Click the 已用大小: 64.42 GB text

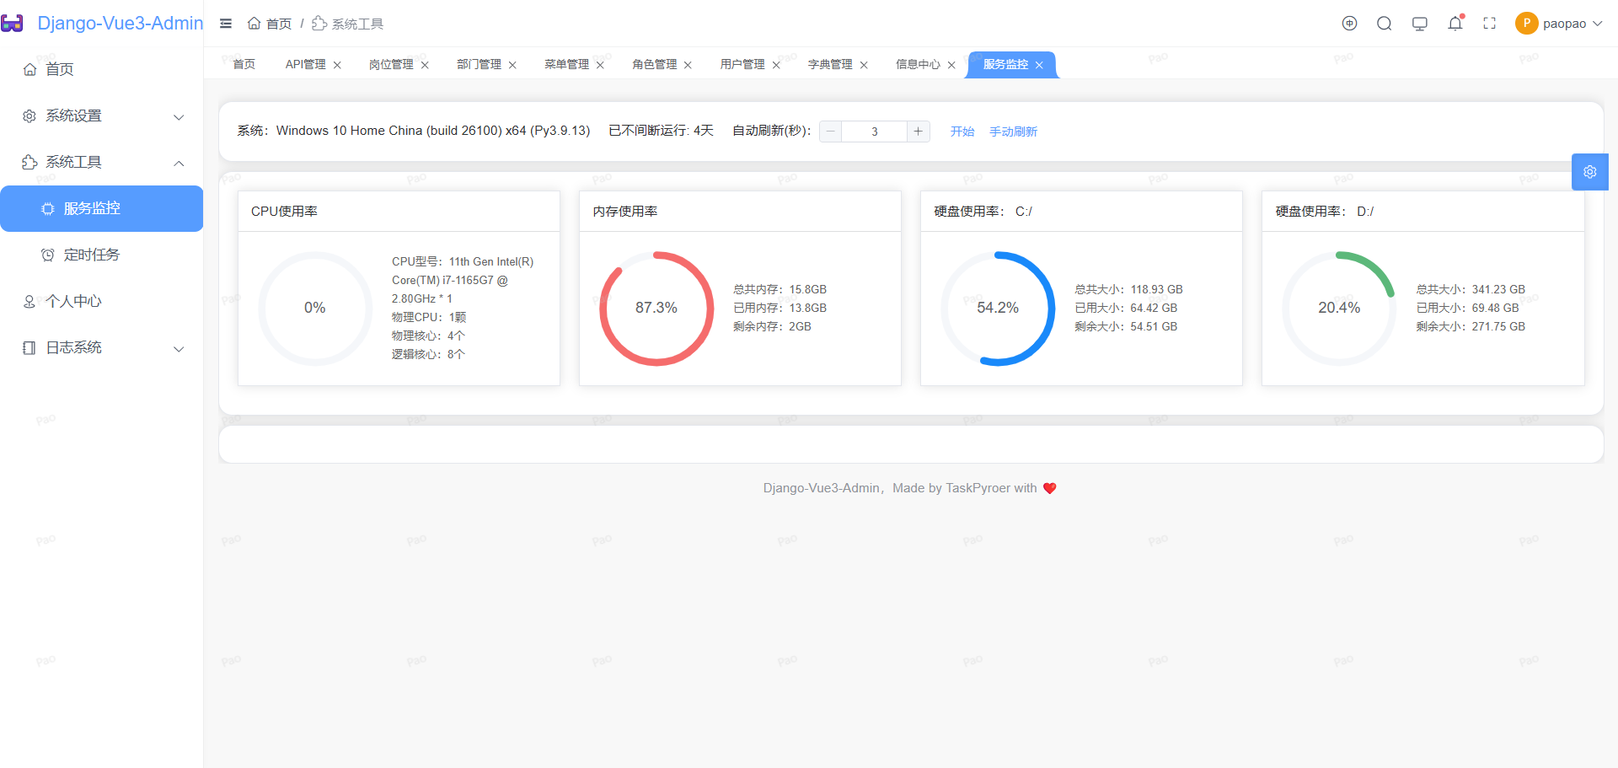[x=1126, y=308]
